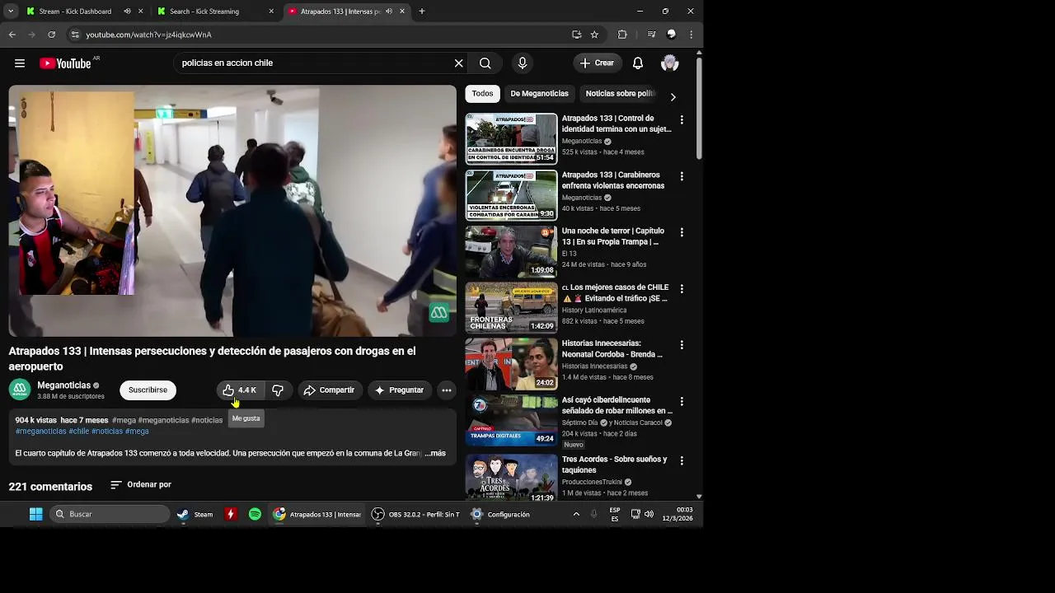Image resolution: width=1055 pixels, height=593 pixels.
Task: Open options for 'Tres Acordes' video
Action: pyautogui.click(x=682, y=461)
